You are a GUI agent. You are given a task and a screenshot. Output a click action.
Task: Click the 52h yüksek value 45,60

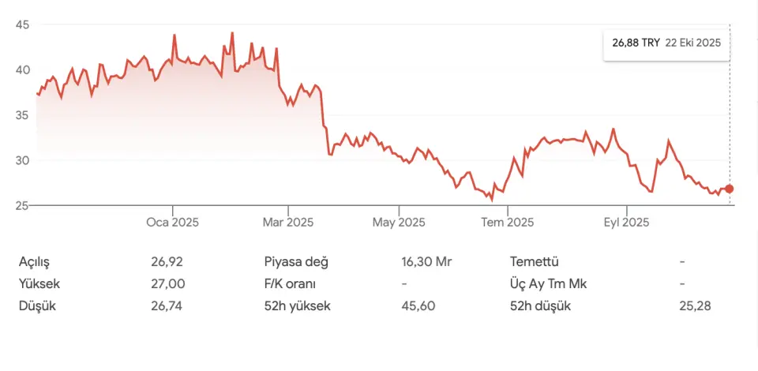pyautogui.click(x=418, y=306)
